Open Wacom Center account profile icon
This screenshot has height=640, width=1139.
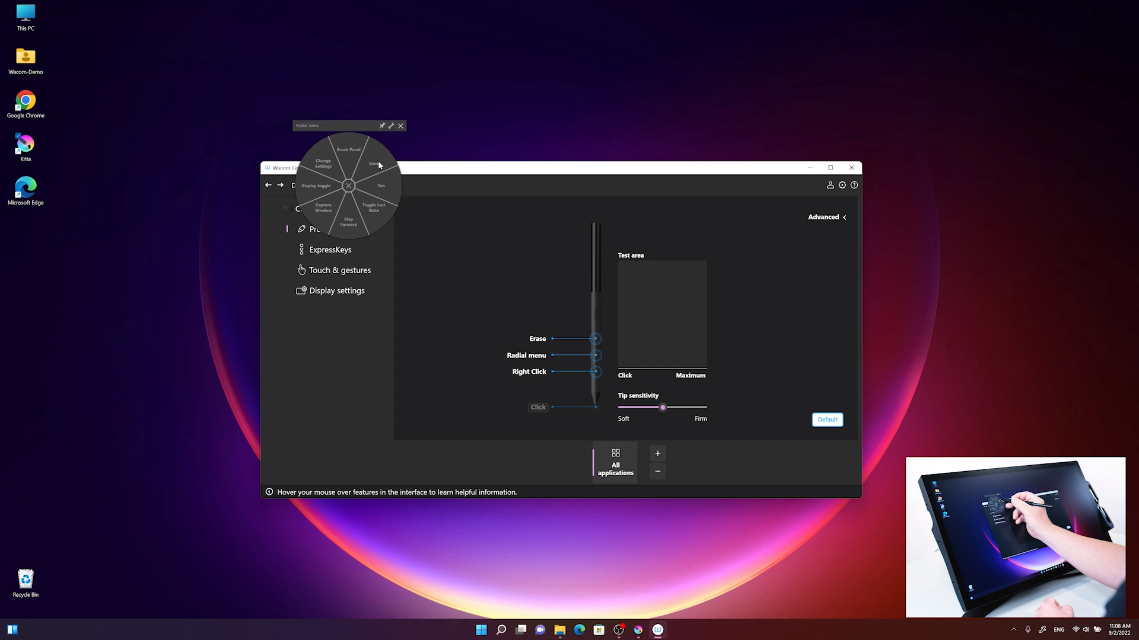(x=830, y=185)
